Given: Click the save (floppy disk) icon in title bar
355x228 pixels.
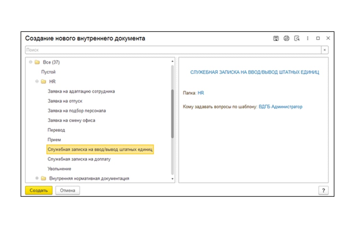Looking at the screenshot, I should click(276, 38).
